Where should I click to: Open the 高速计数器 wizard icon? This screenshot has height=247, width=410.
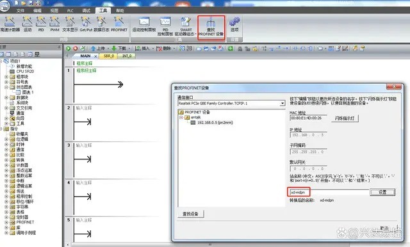coord(10,24)
